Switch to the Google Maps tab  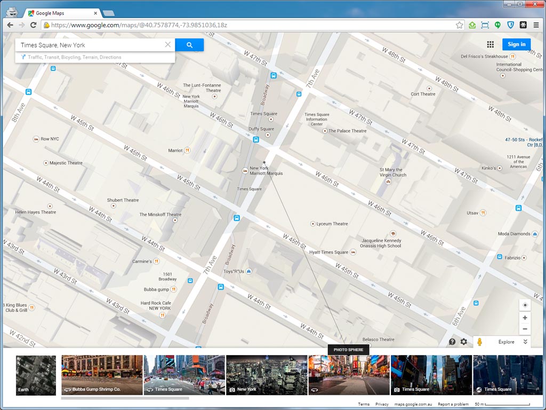coord(62,13)
